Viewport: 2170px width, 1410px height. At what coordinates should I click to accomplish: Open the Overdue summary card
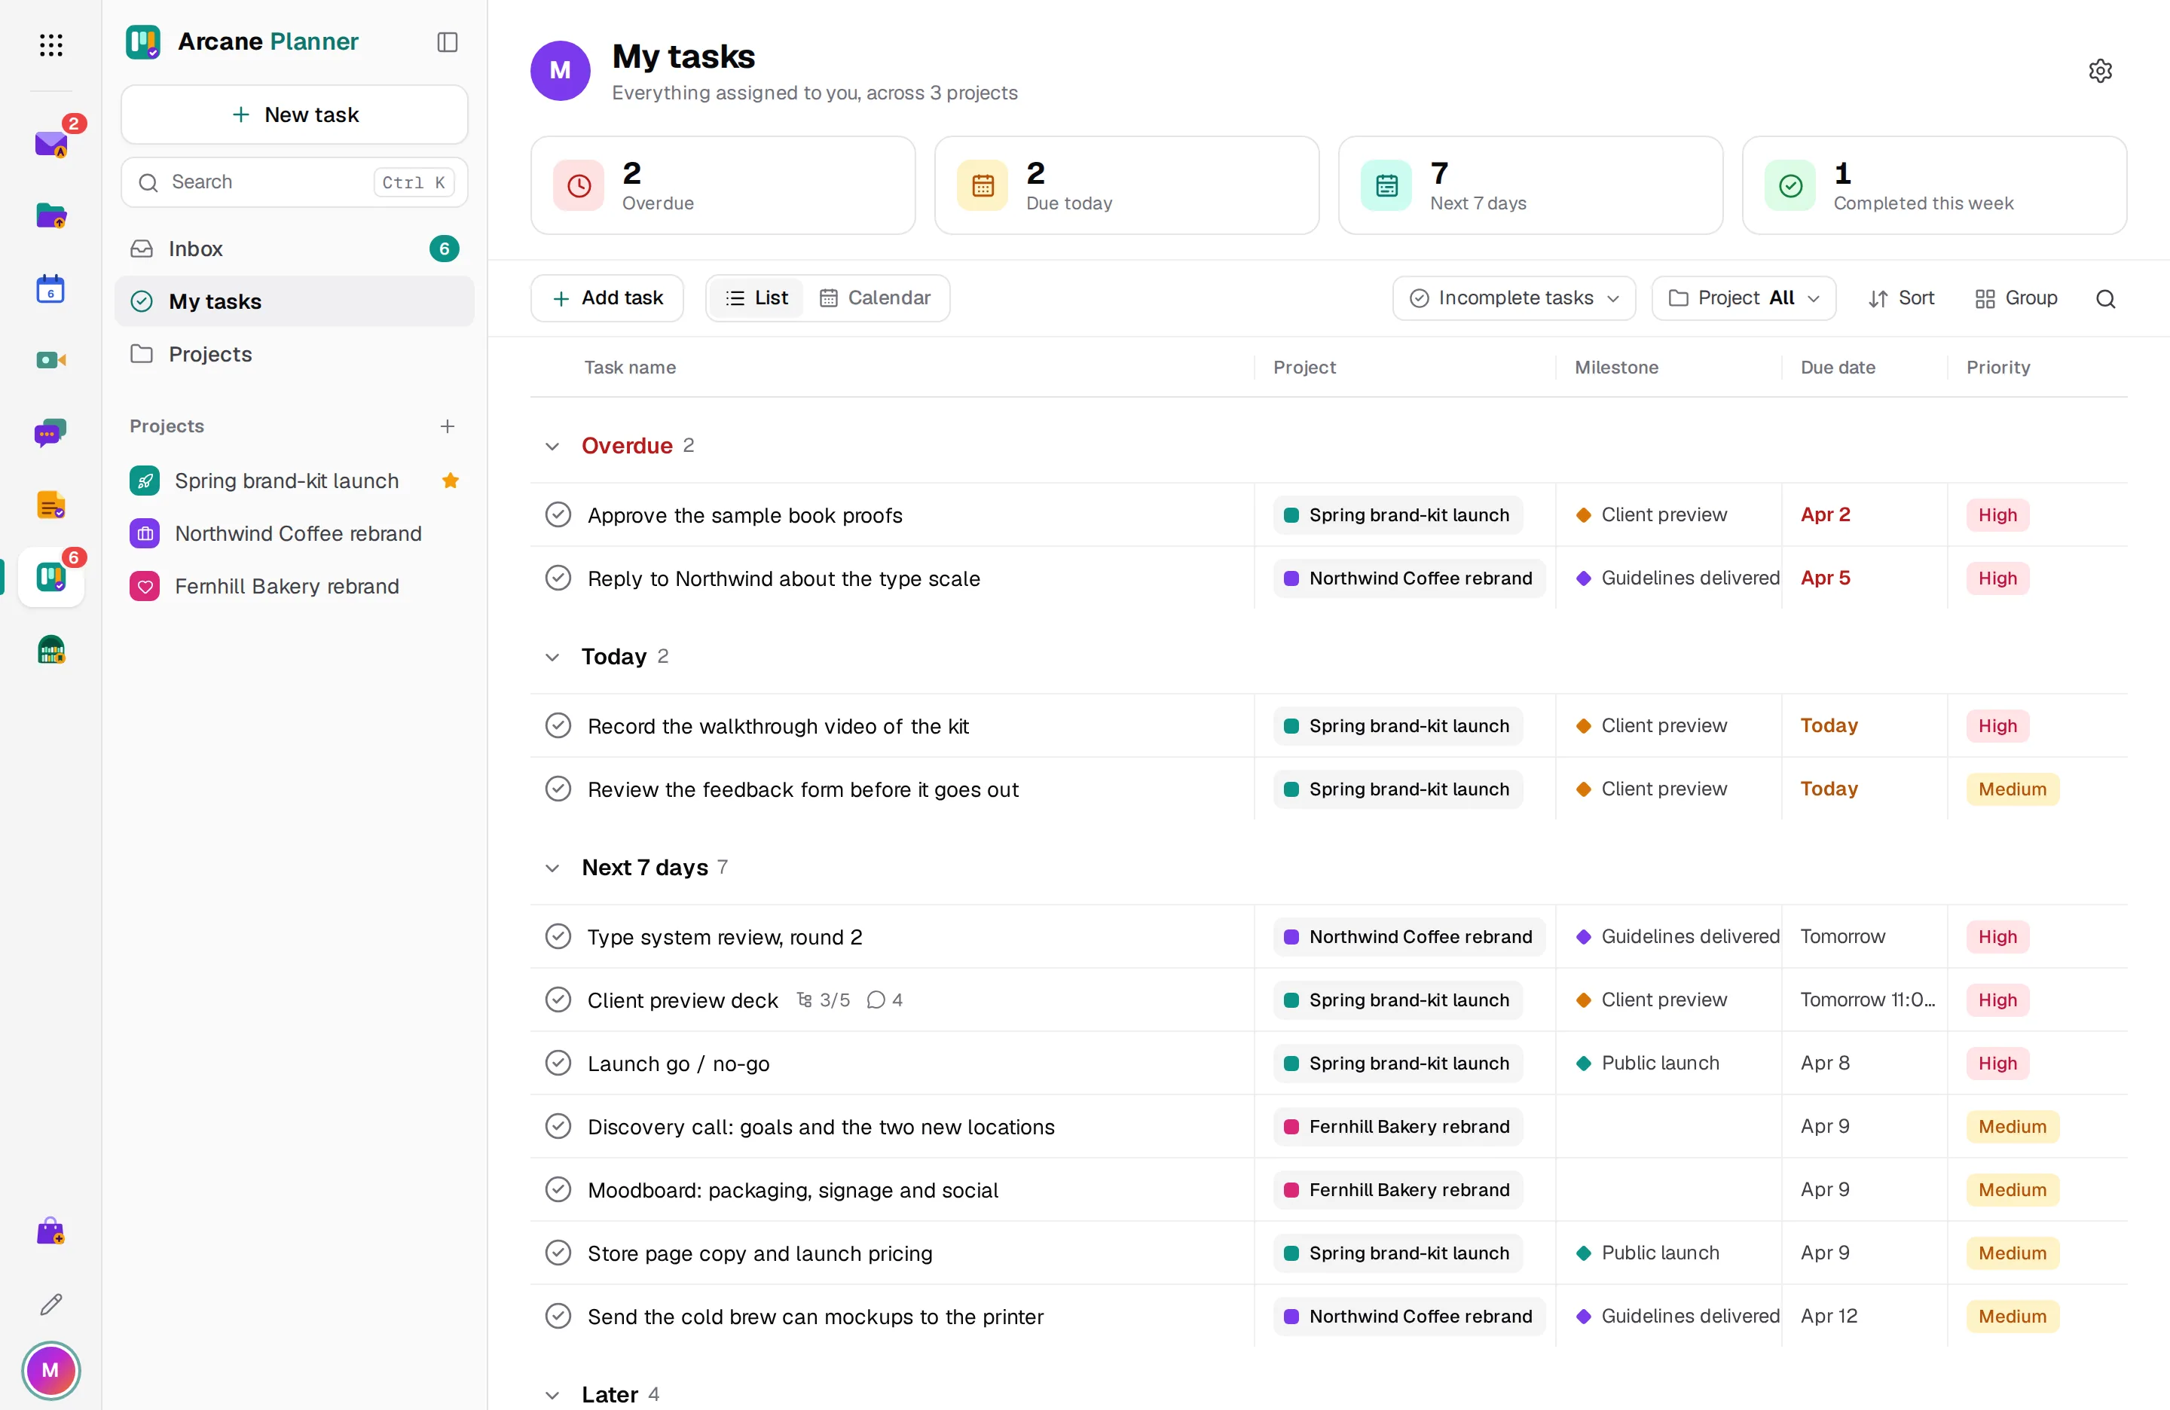723,186
